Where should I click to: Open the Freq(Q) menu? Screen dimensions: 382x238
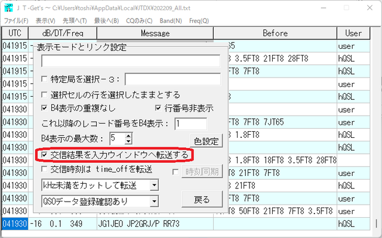pyautogui.click(x=199, y=21)
